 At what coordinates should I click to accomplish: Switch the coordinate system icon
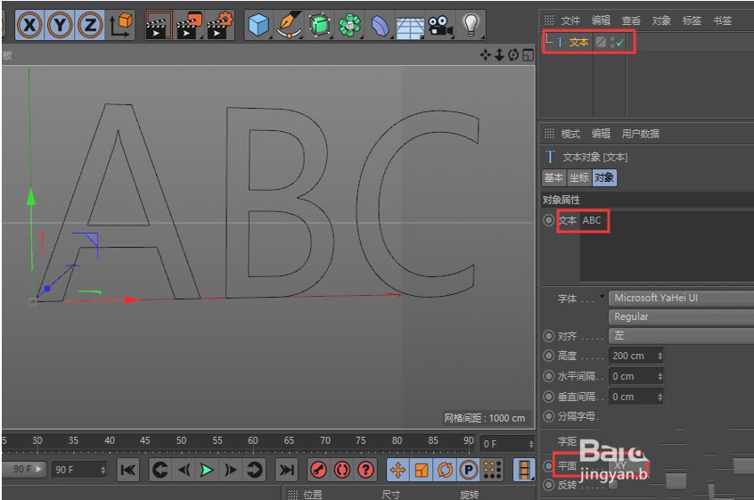coord(120,25)
